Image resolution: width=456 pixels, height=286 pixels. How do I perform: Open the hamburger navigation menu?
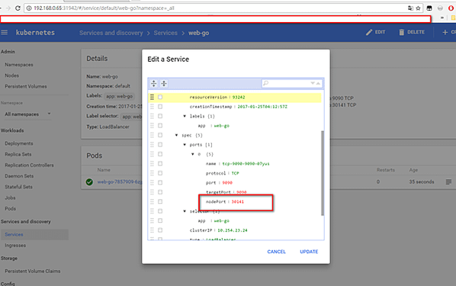point(5,32)
